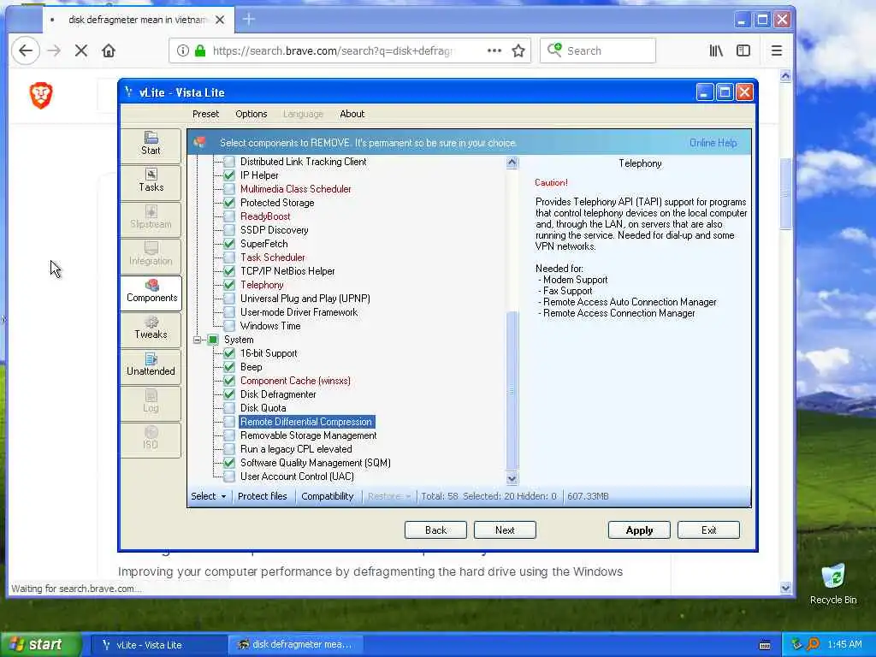Screen dimensions: 876x657
Task: Open the Language menu
Action: [x=303, y=114]
